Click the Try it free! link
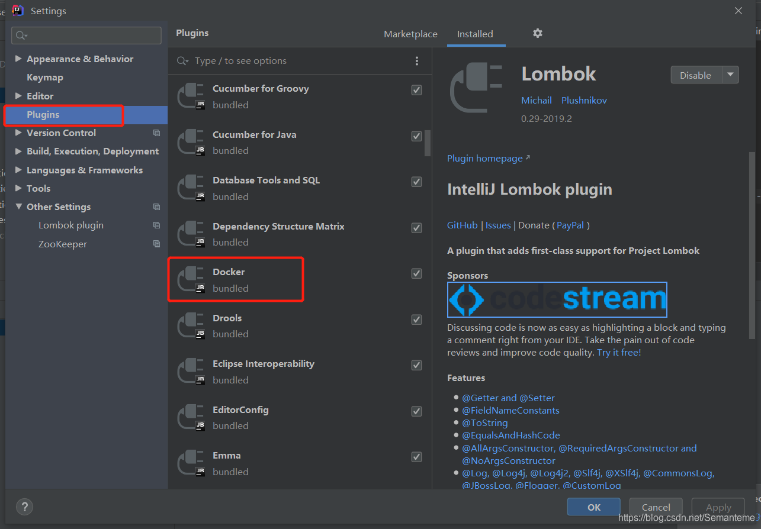Image resolution: width=761 pixels, height=529 pixels. pos(619,353)
